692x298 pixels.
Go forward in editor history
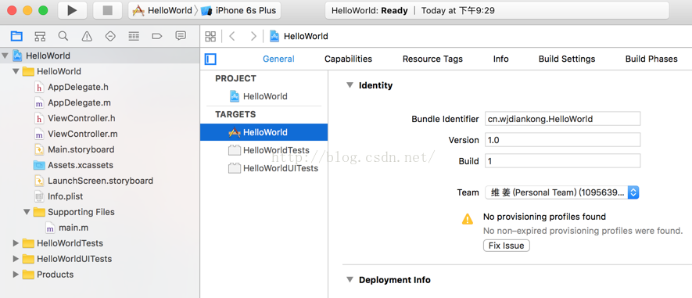click(253, 36)
